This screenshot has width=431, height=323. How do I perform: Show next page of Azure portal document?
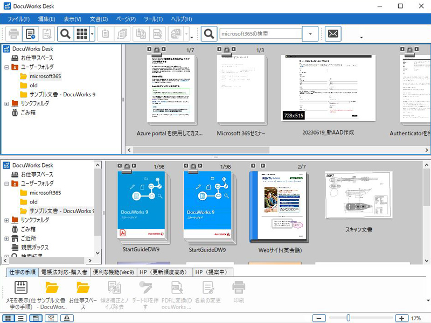(x=164, y=49)
